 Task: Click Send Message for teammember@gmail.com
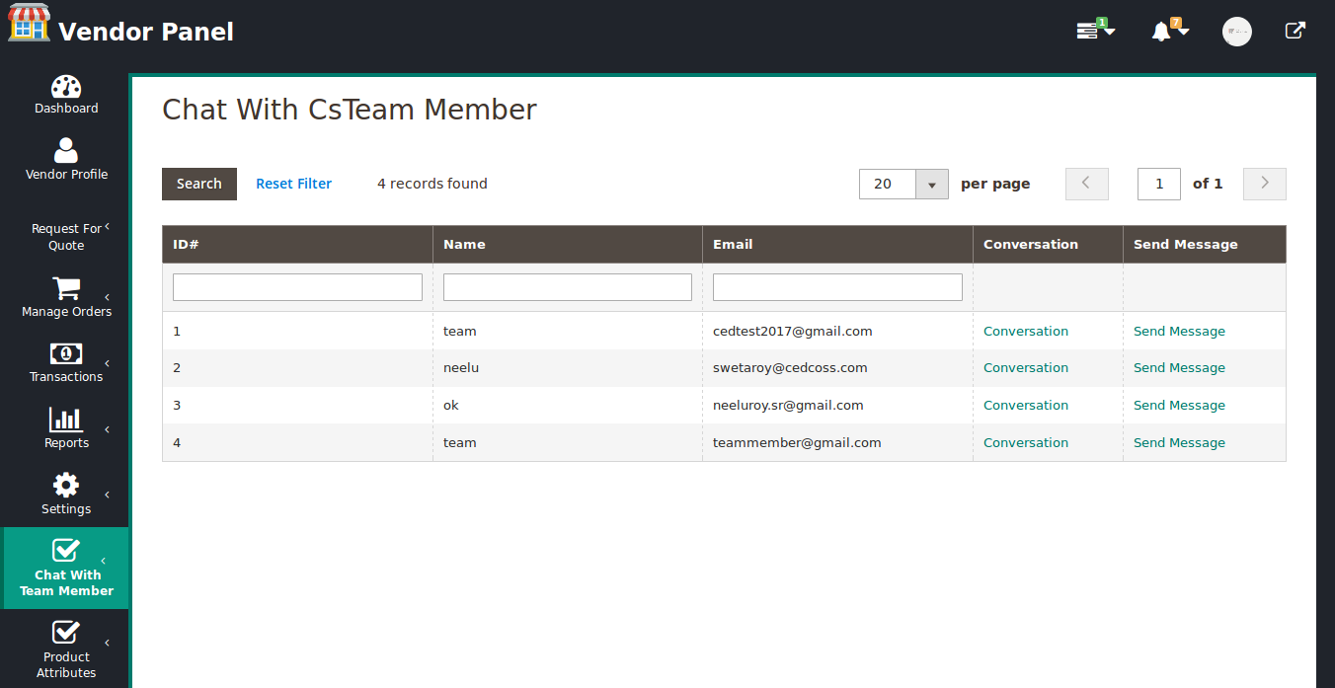1179,442
